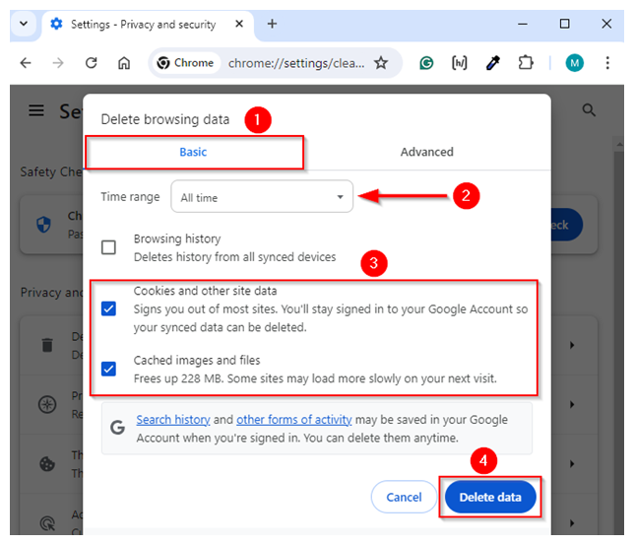Click the chrome://settings address bar
This screenshot has height=545, width=634.
pos(296,63)
